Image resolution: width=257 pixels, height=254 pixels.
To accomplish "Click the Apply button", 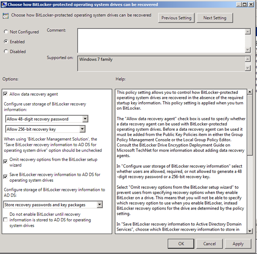I will [238, 244].
